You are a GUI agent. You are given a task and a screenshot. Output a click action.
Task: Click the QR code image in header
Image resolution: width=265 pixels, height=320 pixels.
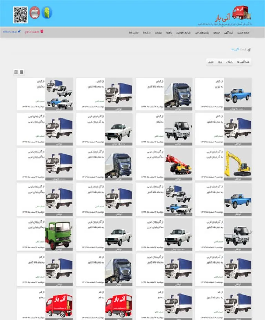tap(20, 14)
